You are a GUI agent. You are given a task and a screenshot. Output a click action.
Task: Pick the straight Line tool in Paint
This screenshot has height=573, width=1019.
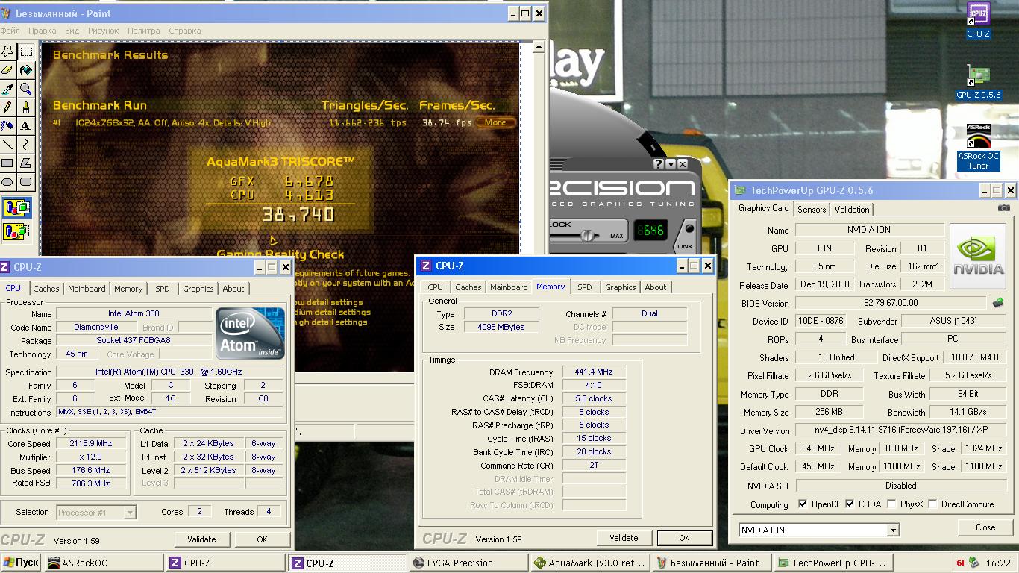7,145
